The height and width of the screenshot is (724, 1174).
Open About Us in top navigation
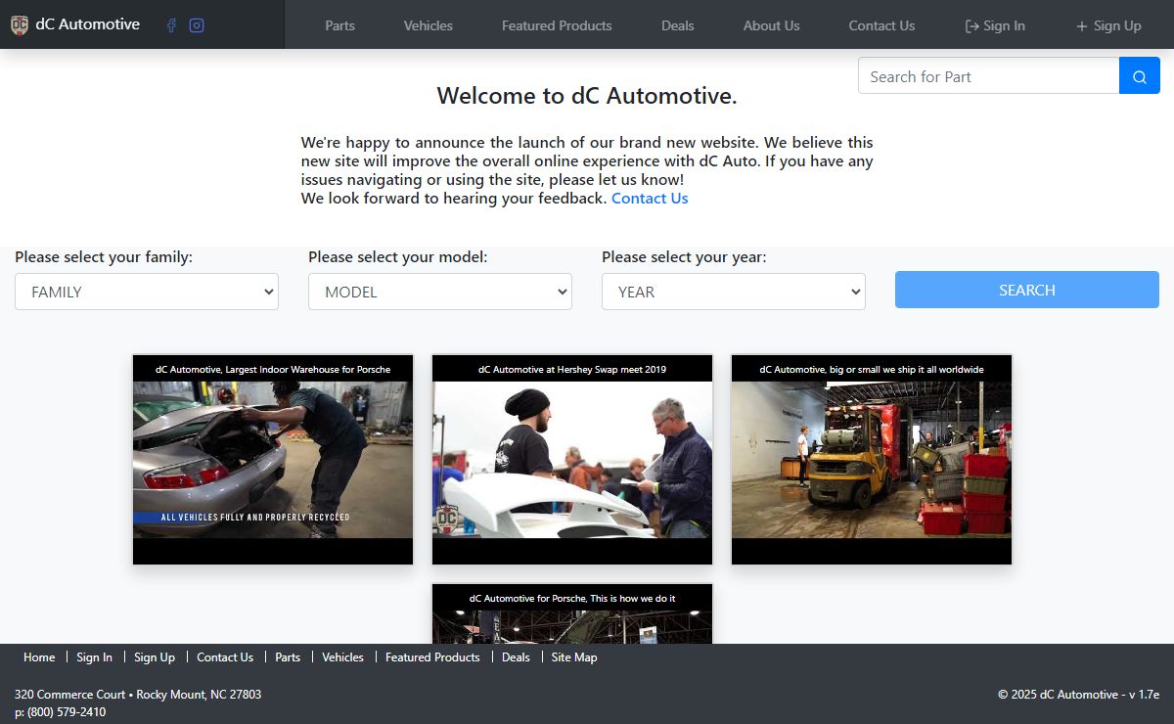click(771, 25)
